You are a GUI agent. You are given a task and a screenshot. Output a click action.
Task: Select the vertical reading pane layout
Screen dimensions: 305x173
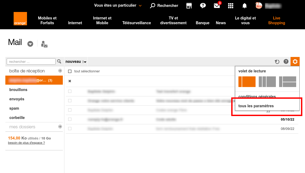coord(267,81)
